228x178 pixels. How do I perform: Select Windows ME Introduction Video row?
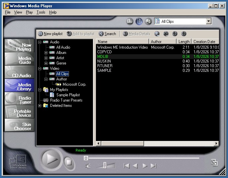(x=158, y=47)
